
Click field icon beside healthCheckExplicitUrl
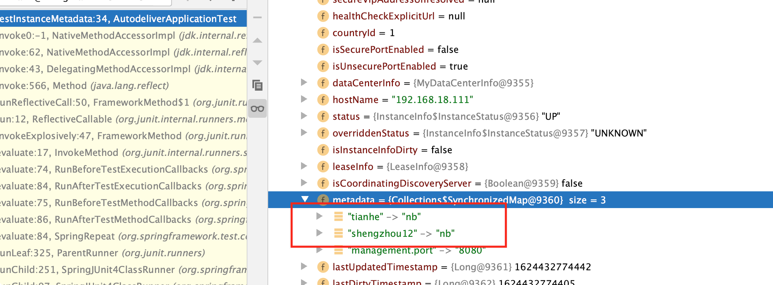pos(323,16)
